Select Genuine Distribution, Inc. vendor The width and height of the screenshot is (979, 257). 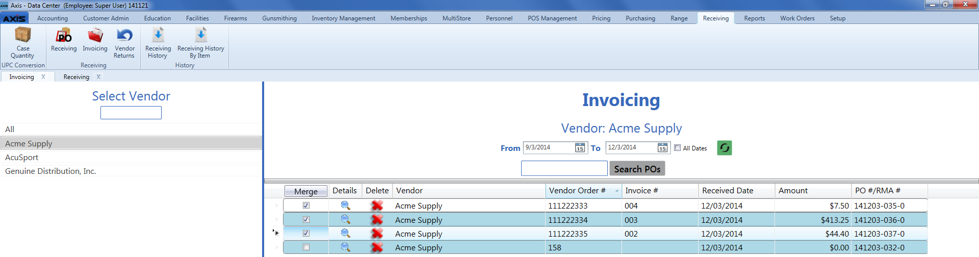131,171
